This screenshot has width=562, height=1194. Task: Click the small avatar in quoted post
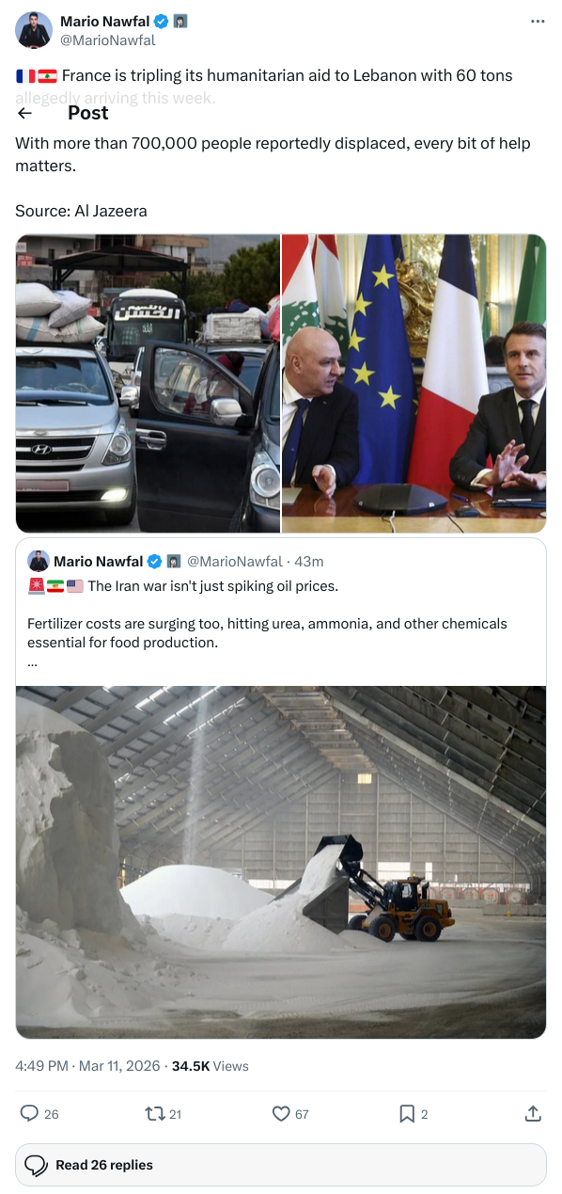38,561
